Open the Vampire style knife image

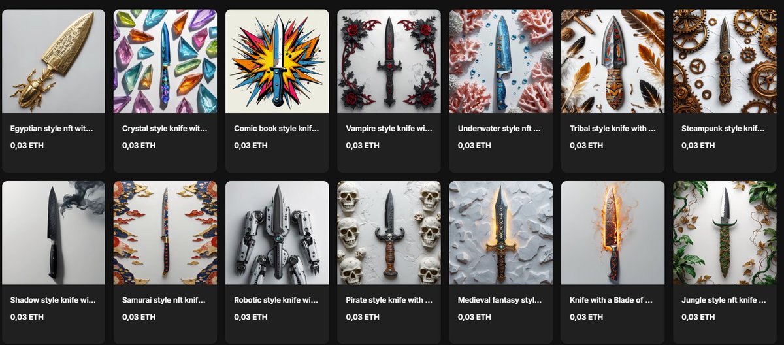point(389,61)
